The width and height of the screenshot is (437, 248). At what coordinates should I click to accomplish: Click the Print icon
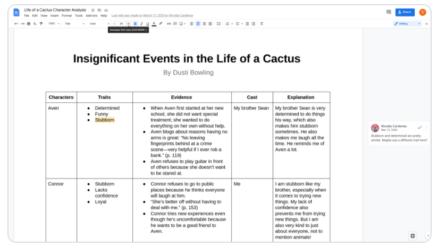[29, 23]
